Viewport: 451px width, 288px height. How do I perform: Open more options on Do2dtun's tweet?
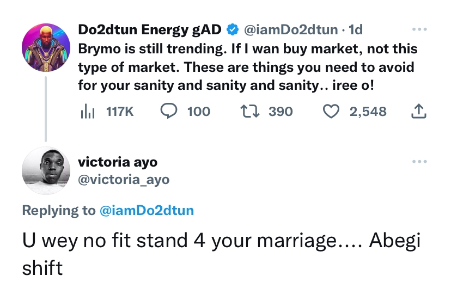(x=418, y=28)
